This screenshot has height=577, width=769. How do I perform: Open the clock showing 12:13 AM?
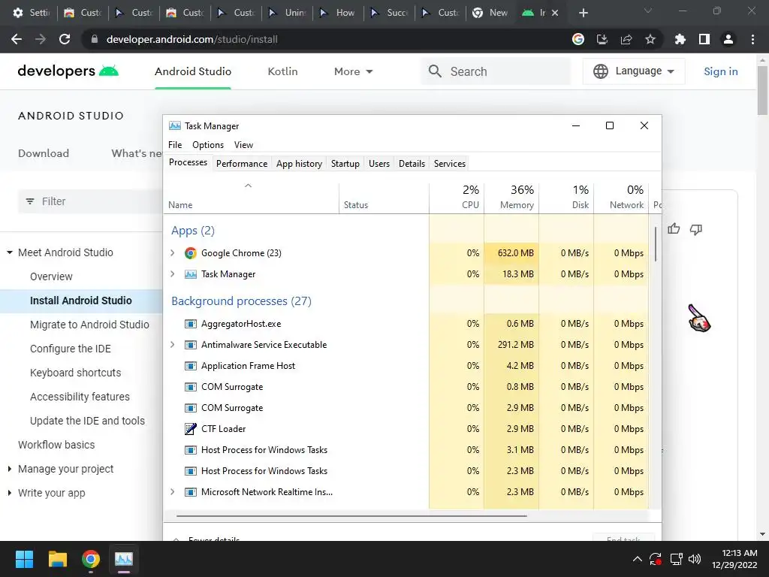click(x=734, y=559)
